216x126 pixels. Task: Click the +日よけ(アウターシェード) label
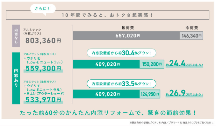tap(44, 94)
